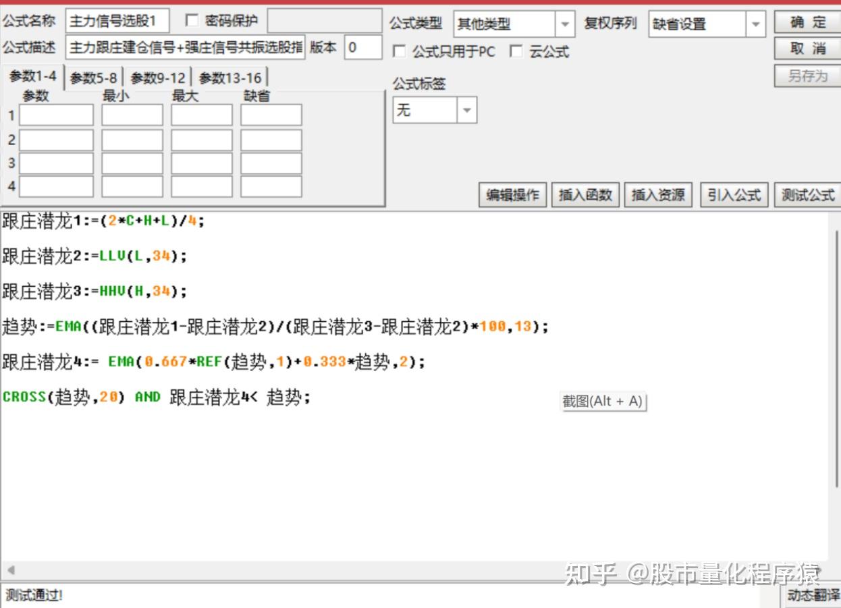841x608 pixels.
Task: Place cursor in line 跟庄潜龙3:=HHV(H,34);
Action: click(x=94, y=291)
